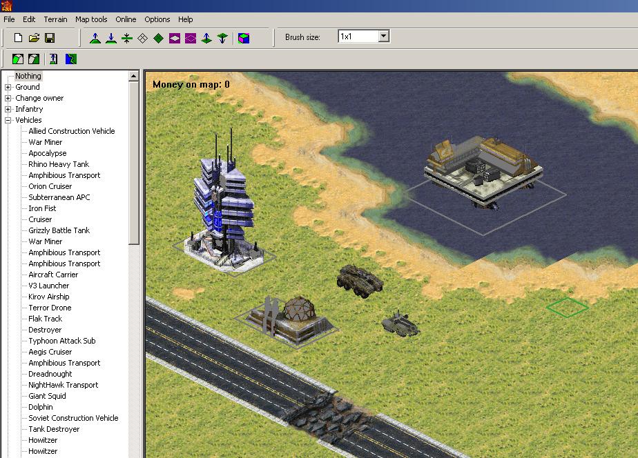The height and width of the screenshot is (458, 638).
Task: Open the File menu
Action: (9, 19)
